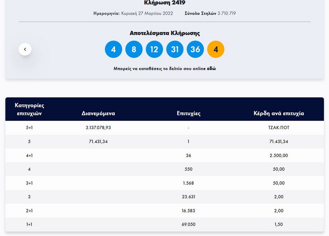The image size is (329, 236).
Task: Select the number 12 ball
Action: (154, 49)
